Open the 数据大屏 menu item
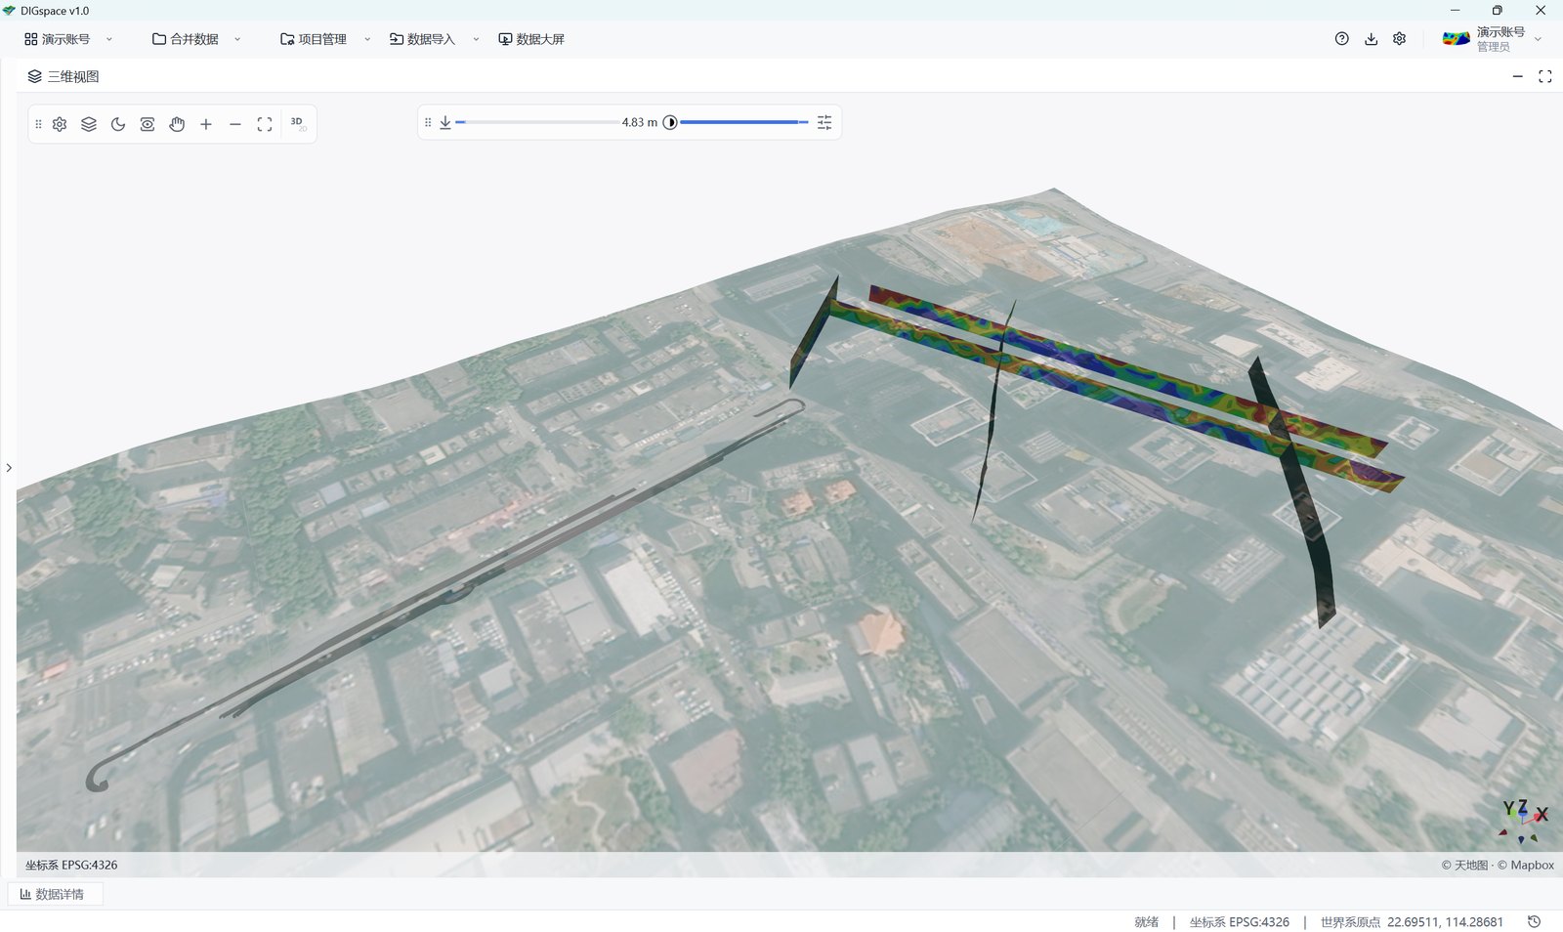Screen dimensions: 1563x932 pyautogui.click(x=531, y=39)
